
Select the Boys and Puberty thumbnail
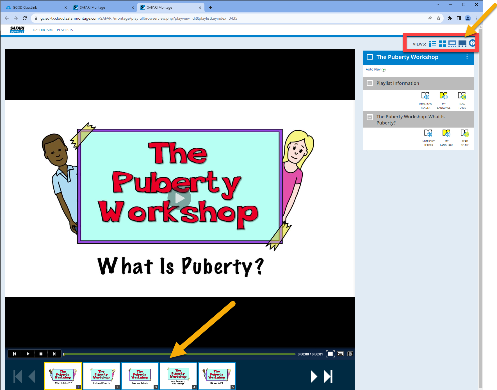[140, 376]
